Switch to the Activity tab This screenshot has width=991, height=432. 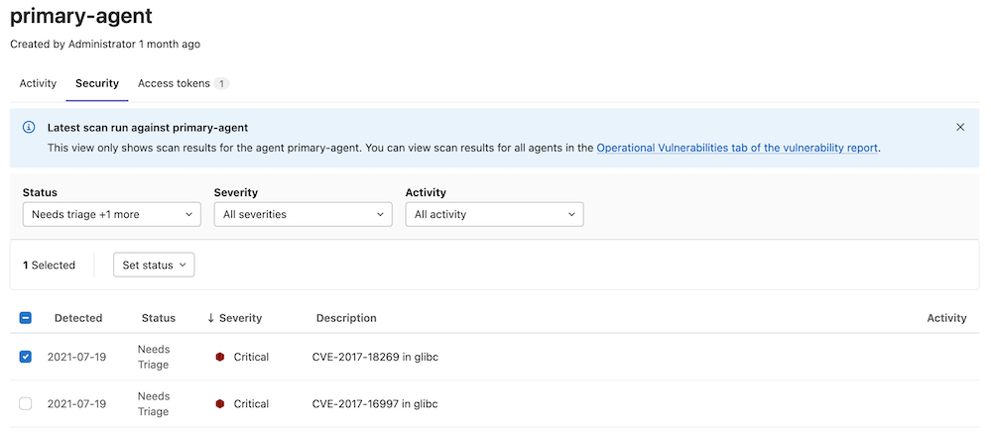pyautogui.click(x=38, y=84)
